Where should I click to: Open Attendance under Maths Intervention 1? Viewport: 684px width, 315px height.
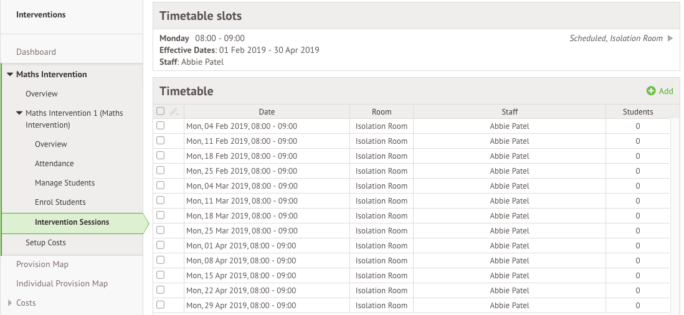[54, 164]
